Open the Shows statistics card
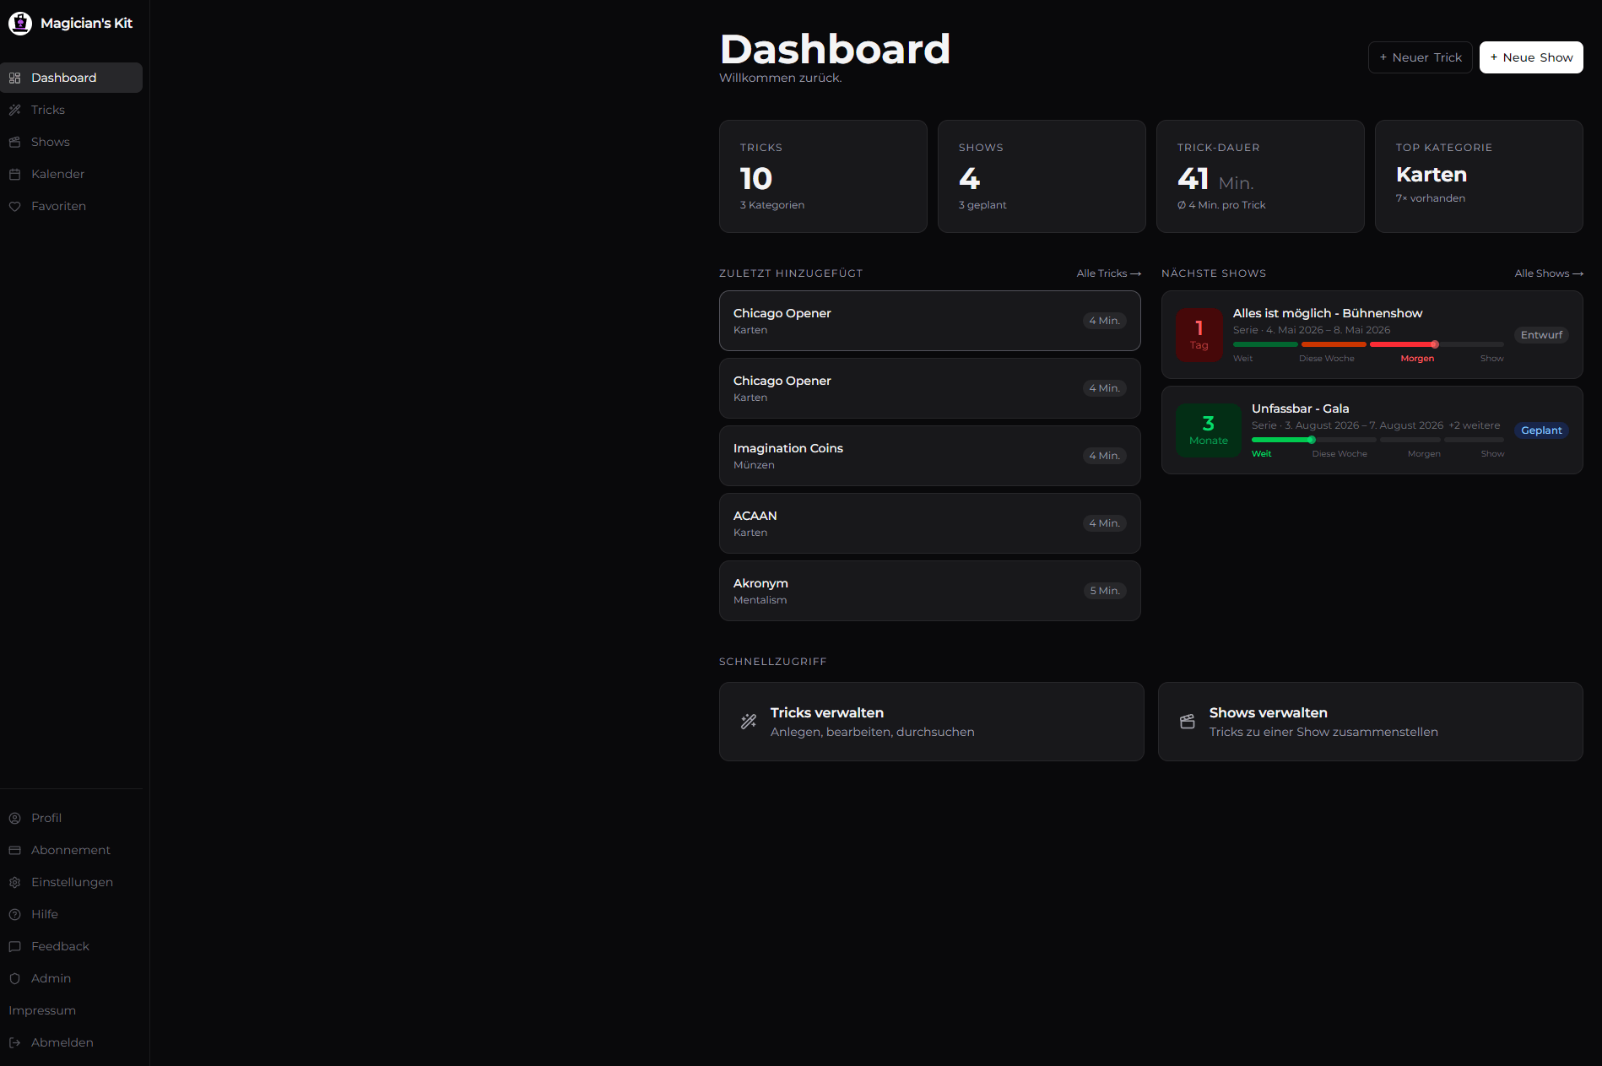 tap(1042, 176)
